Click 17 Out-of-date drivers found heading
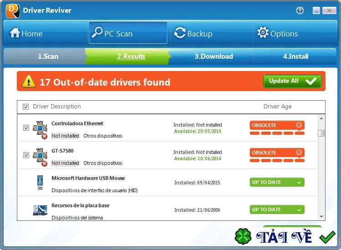The height and width of the screenshot is (250, 341). [x=105, y=82]
